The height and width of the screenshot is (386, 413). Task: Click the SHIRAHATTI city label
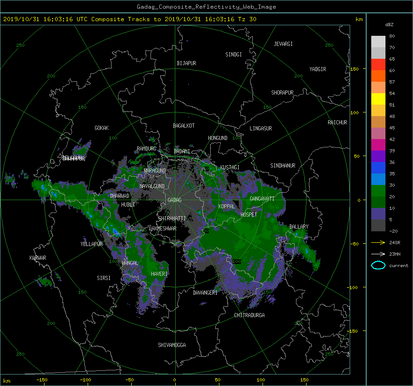(172, 218)
